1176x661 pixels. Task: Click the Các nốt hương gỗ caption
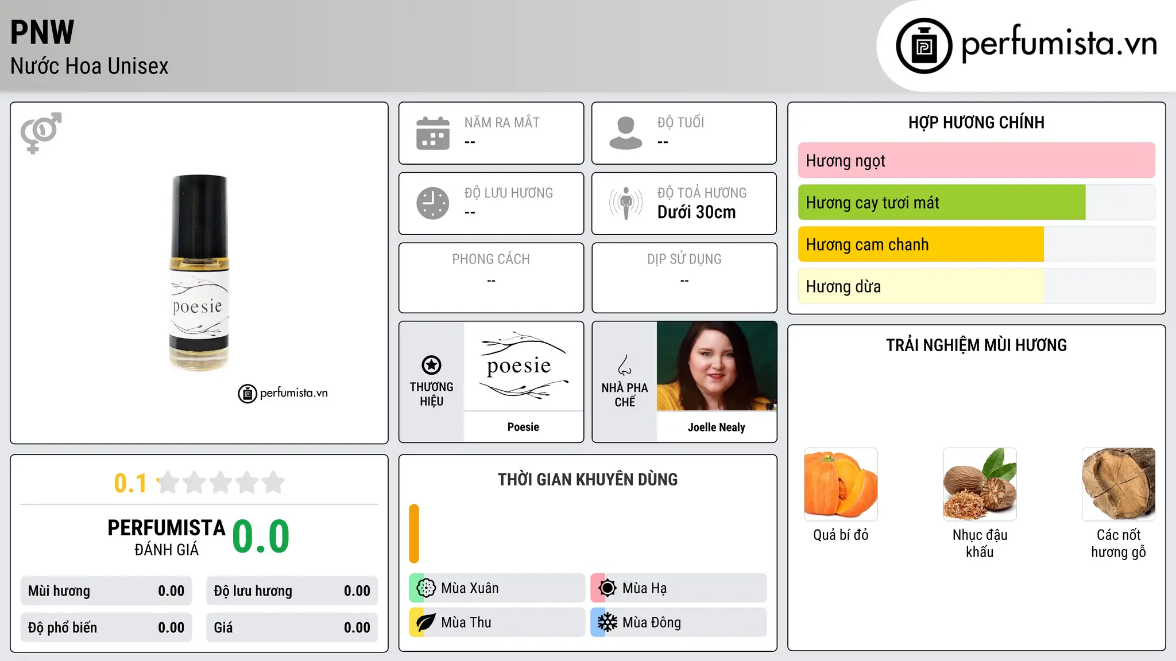(1119, 543)
